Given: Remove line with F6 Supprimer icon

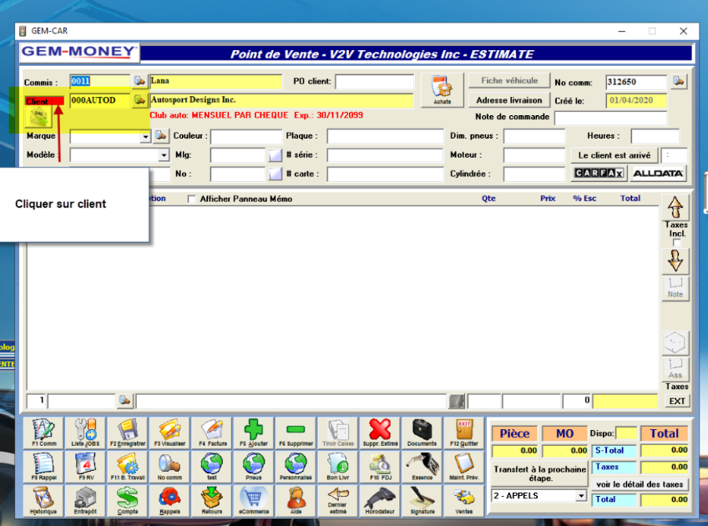Looking at the screenshot, I should (296, 433).
